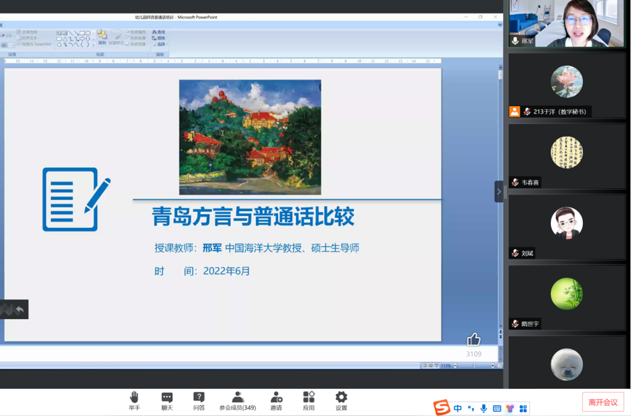
Task: Expand the shapes gallery More arrow
Action: (93, 44)
